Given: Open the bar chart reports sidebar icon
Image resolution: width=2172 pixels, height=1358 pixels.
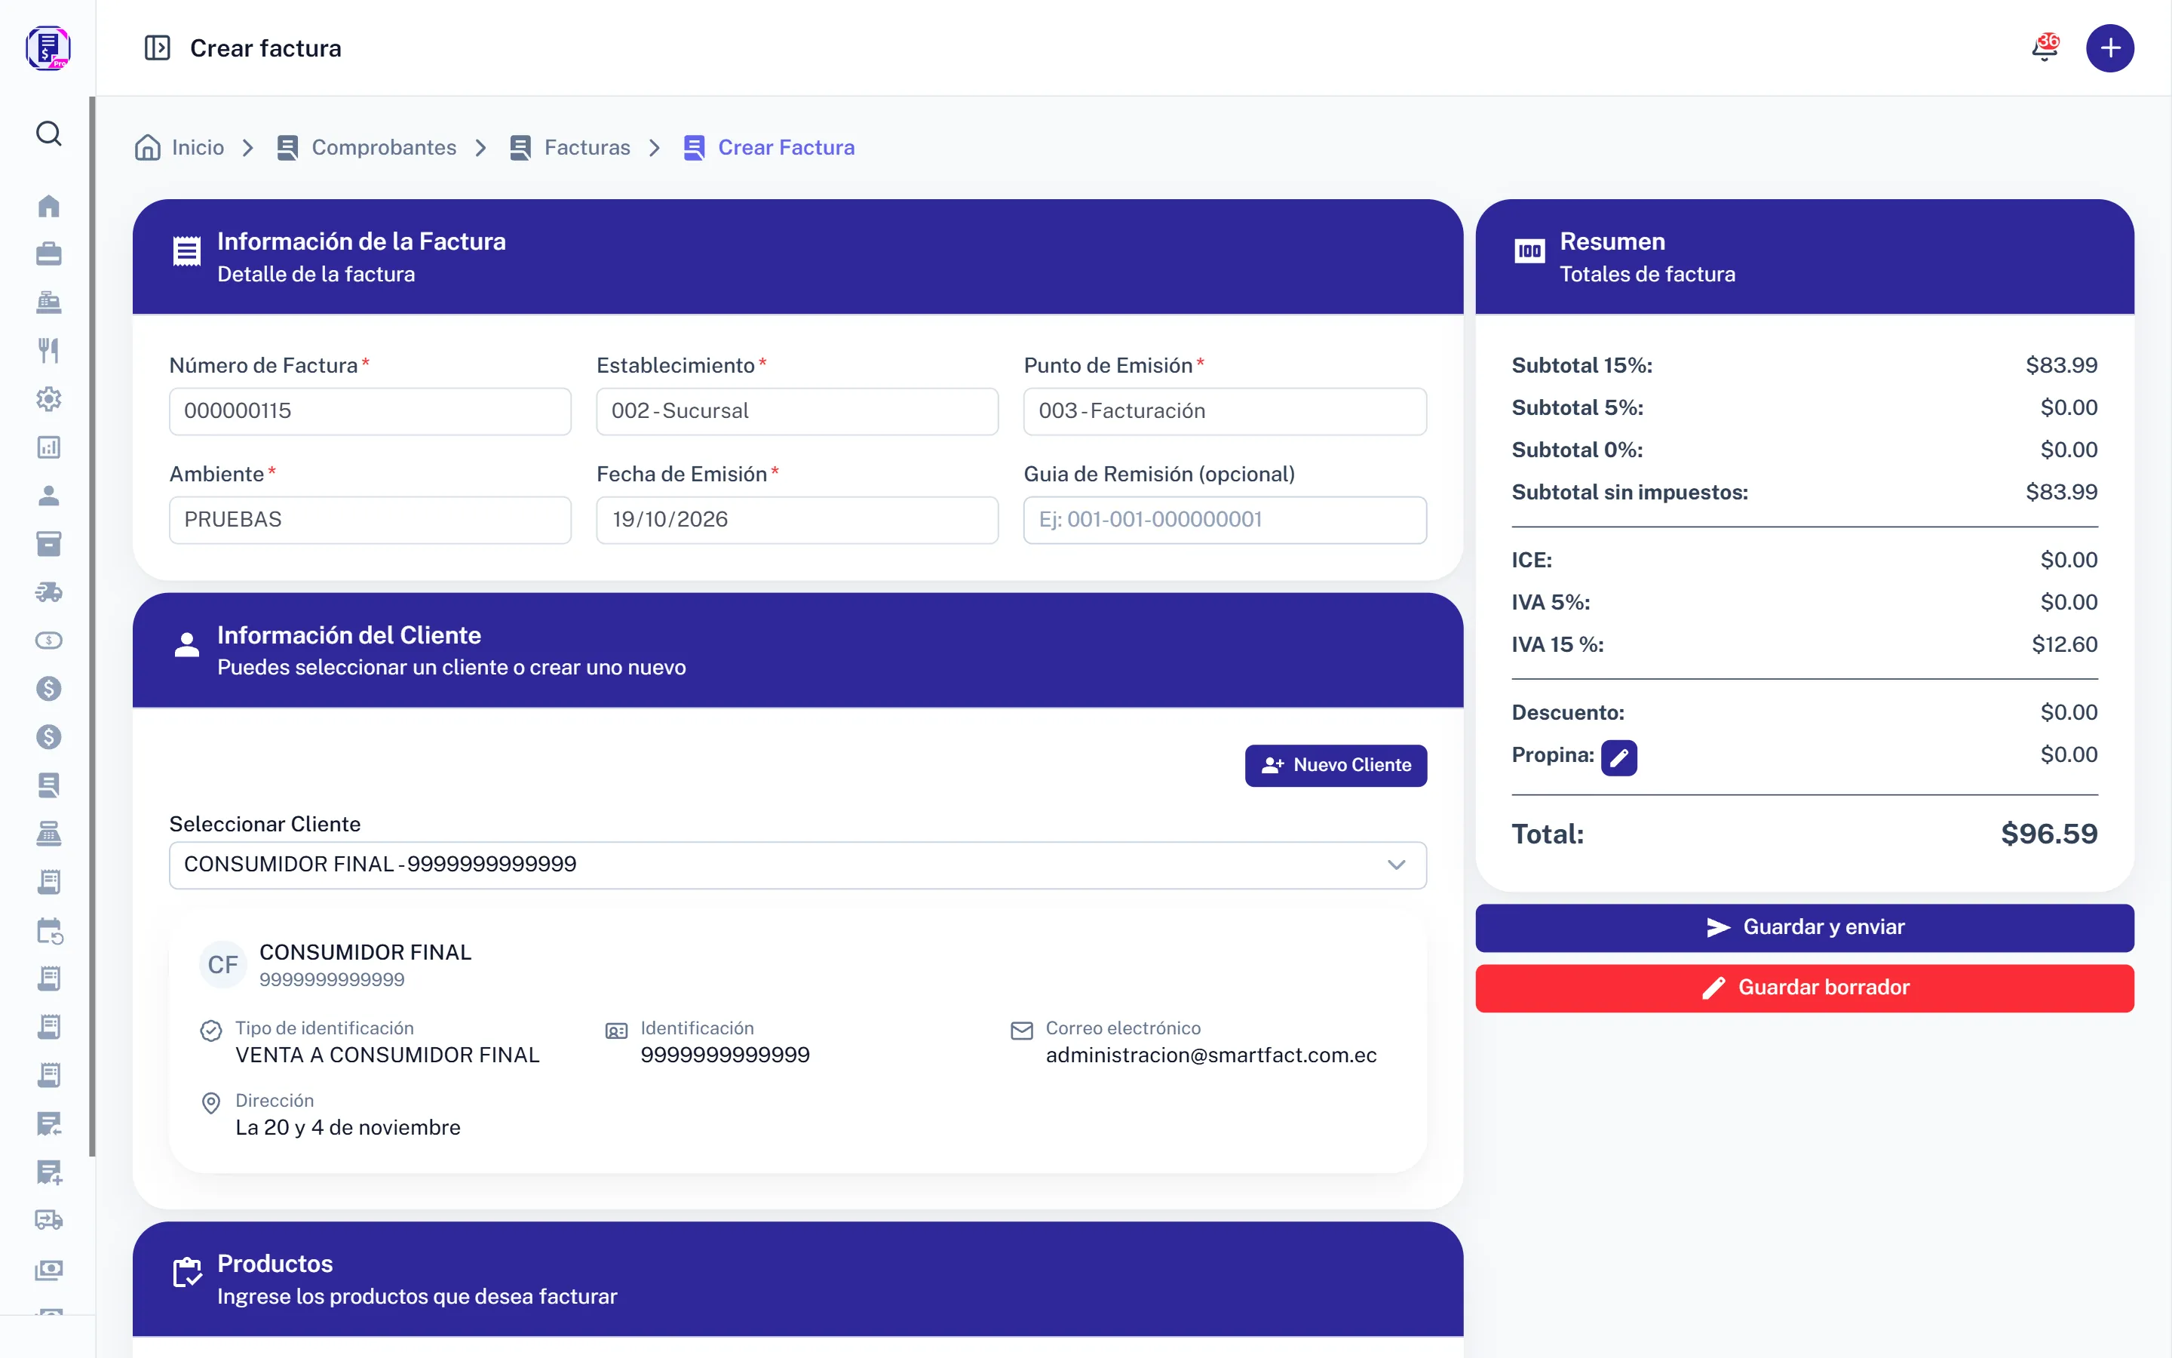Looking at the screenshot, I should tap(48, 447).
